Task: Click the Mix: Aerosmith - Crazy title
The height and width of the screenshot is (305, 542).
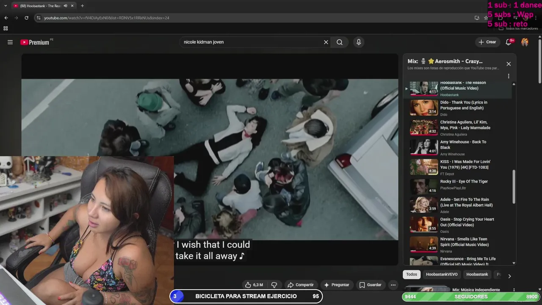Action: 445,61
